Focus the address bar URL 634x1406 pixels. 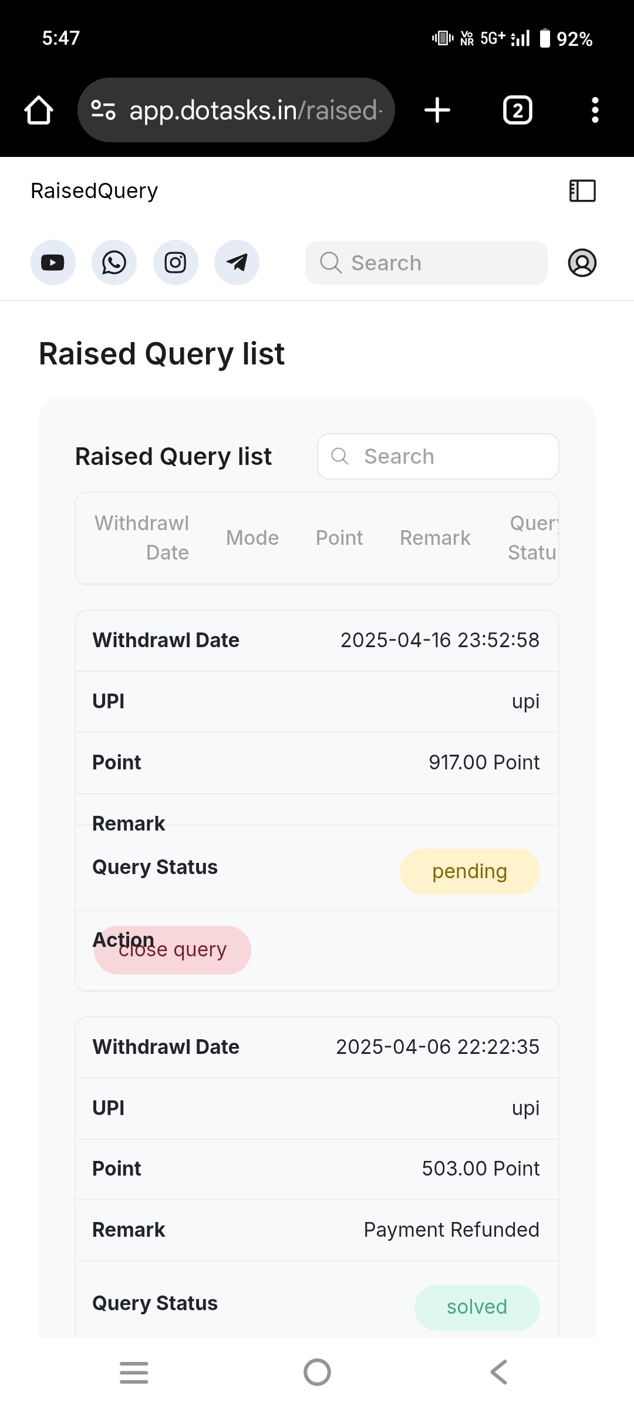(x=256, y=110)
